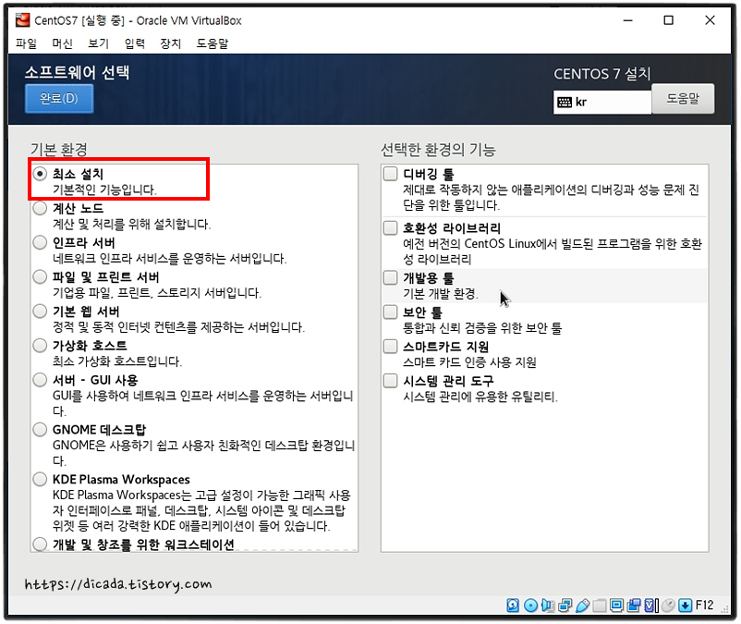
Task: Maximize the VirtualBox window
Action: point(668,20)
